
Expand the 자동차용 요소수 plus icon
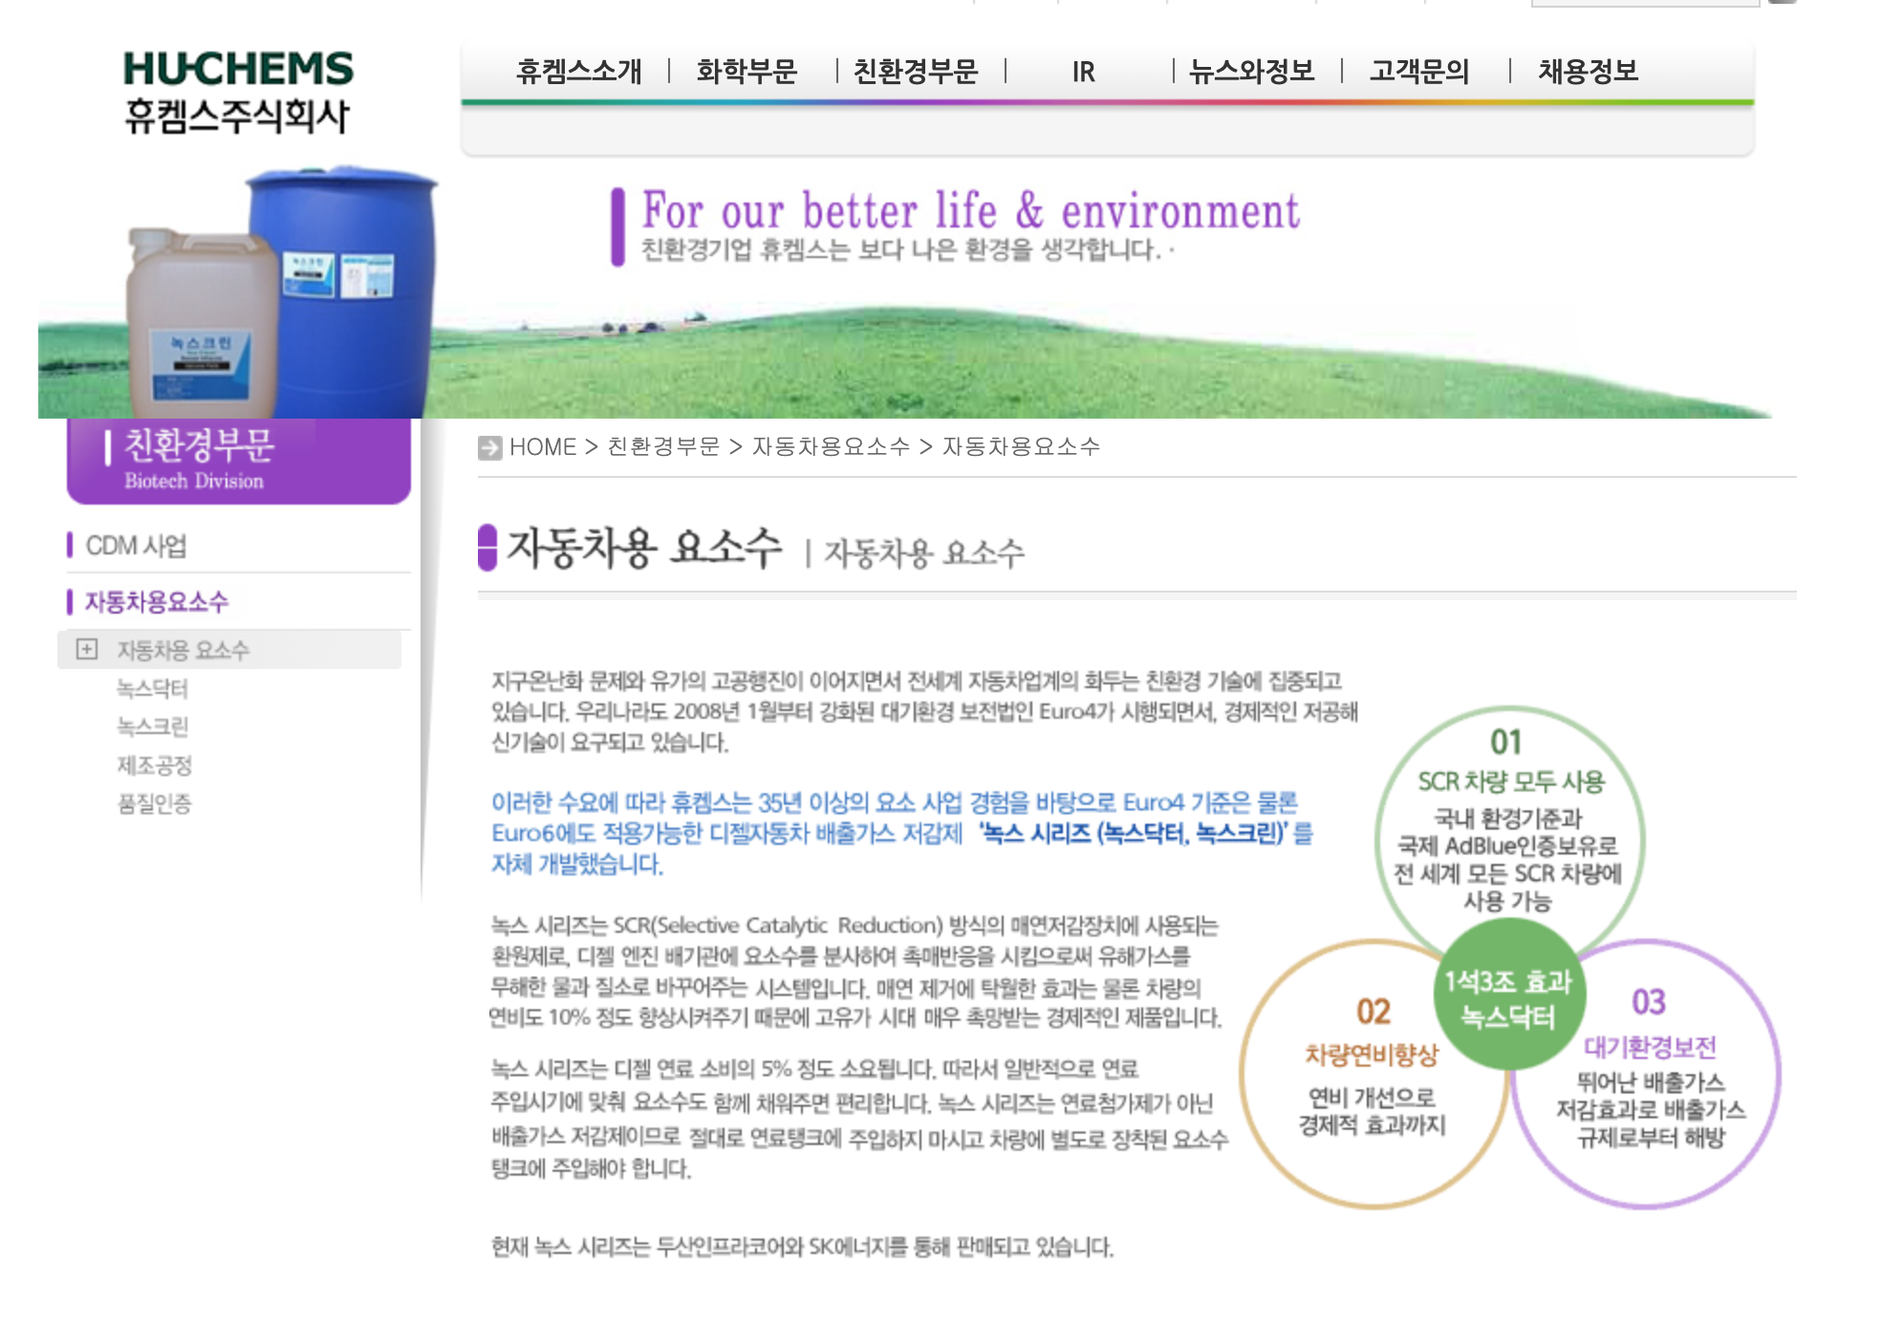click(86, 650)
